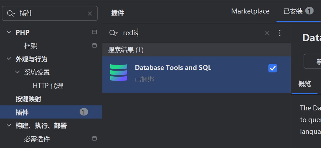Click the project-level icon beside 必需插件
The width and height of the screenshot is (321, 148).
[95, 138]
